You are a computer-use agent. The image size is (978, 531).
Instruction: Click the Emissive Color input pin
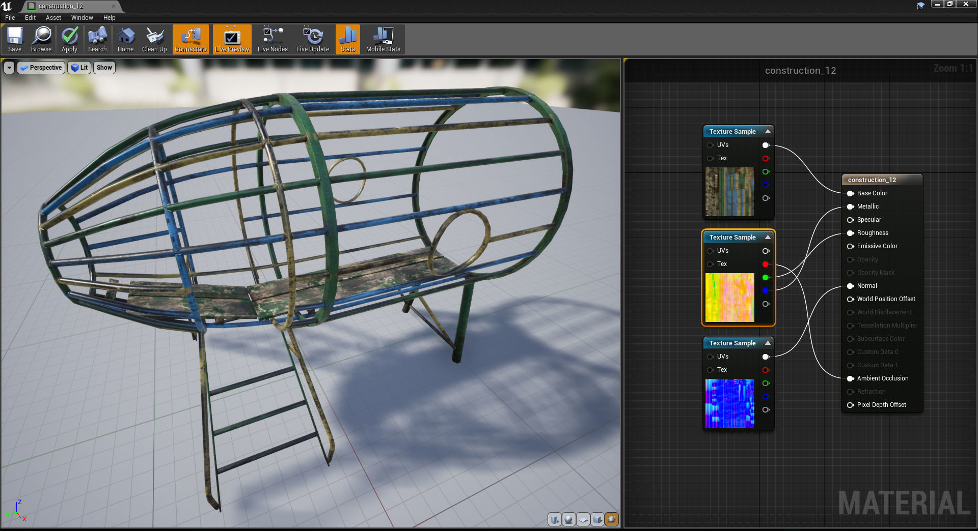tap(850, 246)
